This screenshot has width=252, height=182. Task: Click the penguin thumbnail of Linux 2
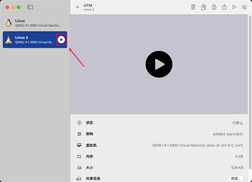pyautogui.click(x=9, y=40)
